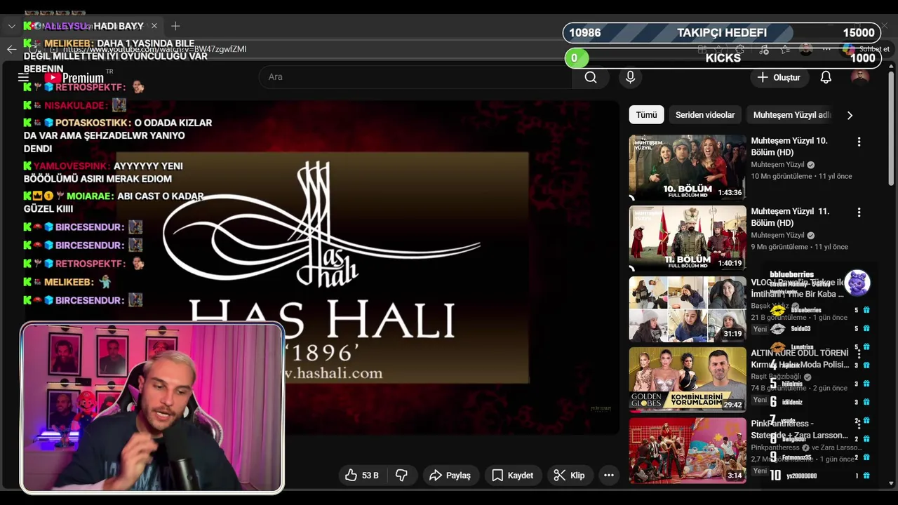Viewport: 898px width, 505px height.
Task: Select the Tümü filter chip
Action: (646, 115)
